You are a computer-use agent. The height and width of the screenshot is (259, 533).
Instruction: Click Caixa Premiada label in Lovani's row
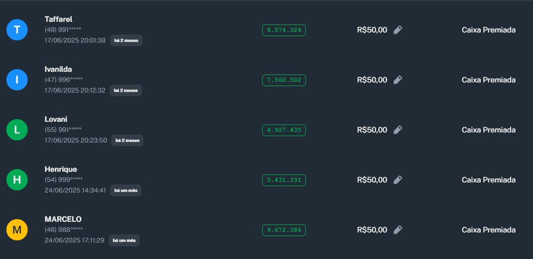click(488, 130)
